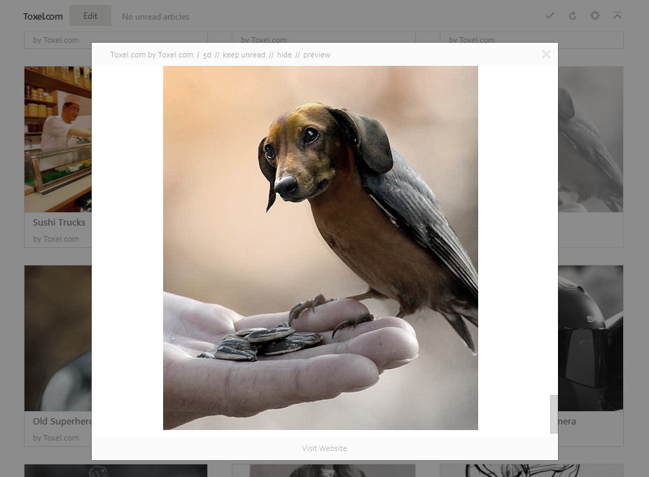
Task: Collapse the feed back to top
Action: coord(617,15)
